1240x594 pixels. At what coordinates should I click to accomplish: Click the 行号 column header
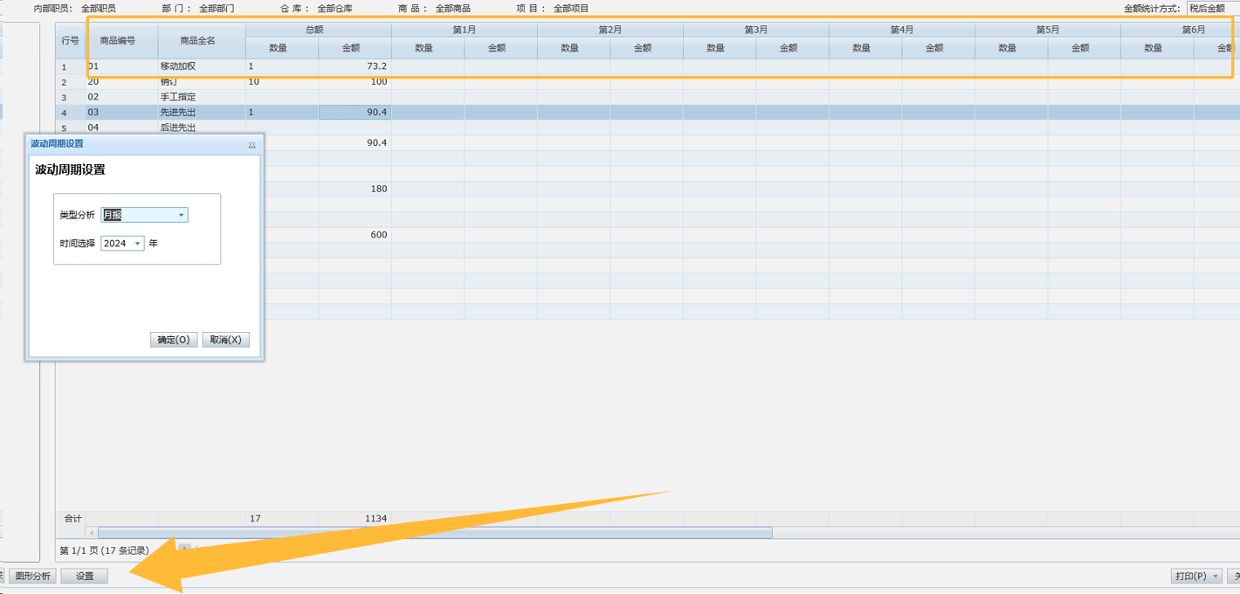(70, 40)
